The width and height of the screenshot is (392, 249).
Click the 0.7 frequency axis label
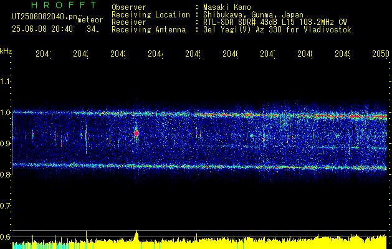click(x=6, y=206)
